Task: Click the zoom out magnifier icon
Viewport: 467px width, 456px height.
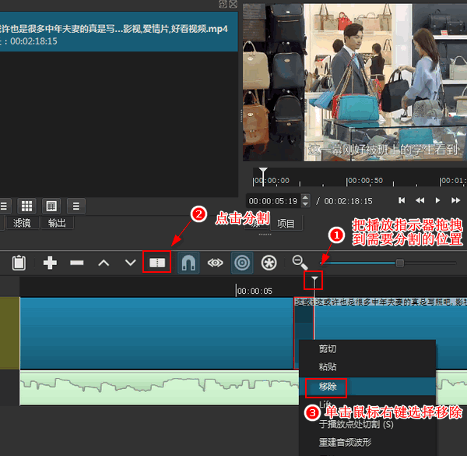Action: click(300, 263)
